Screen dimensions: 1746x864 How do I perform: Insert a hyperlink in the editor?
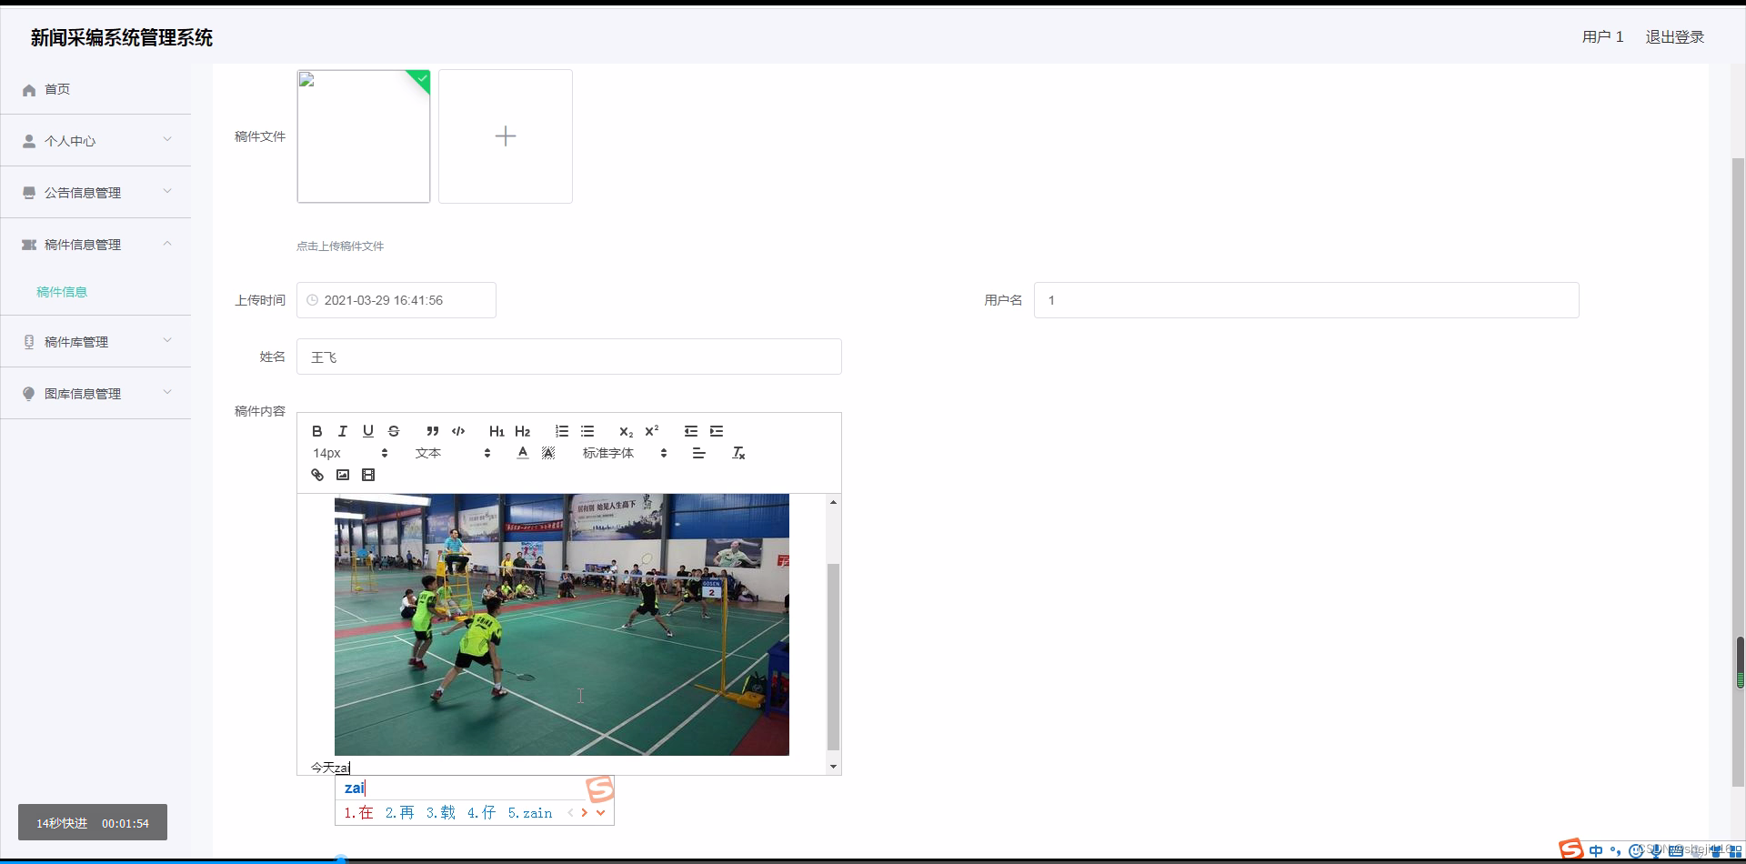[x=317, y=474]
